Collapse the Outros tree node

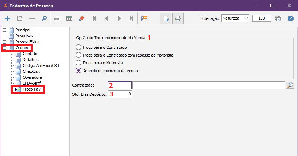click(x=4, y=48)
